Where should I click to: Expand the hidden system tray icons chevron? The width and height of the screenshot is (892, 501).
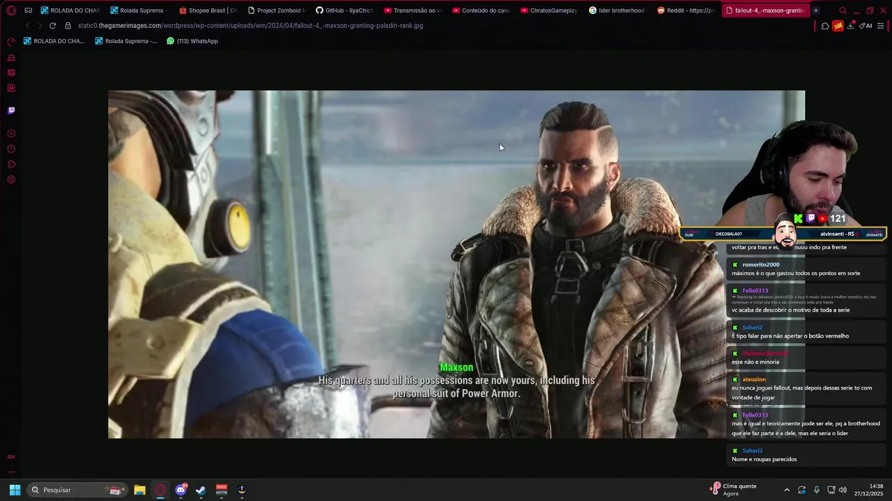[787, 490]
